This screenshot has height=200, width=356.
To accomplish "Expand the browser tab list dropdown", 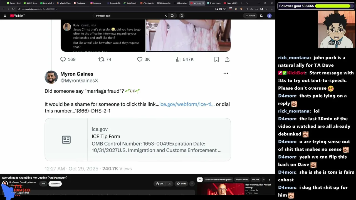I will (x=247, y=3).
